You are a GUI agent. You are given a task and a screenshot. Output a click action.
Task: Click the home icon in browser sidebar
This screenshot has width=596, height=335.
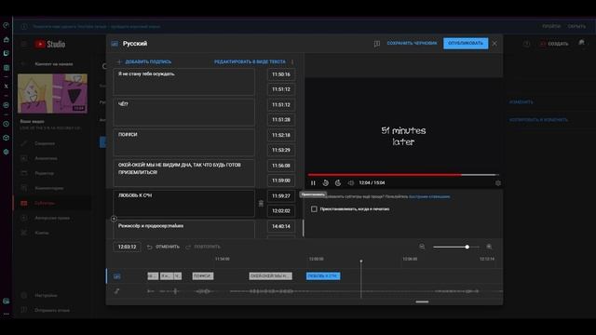pyautogui.click(x=7, y=39)
